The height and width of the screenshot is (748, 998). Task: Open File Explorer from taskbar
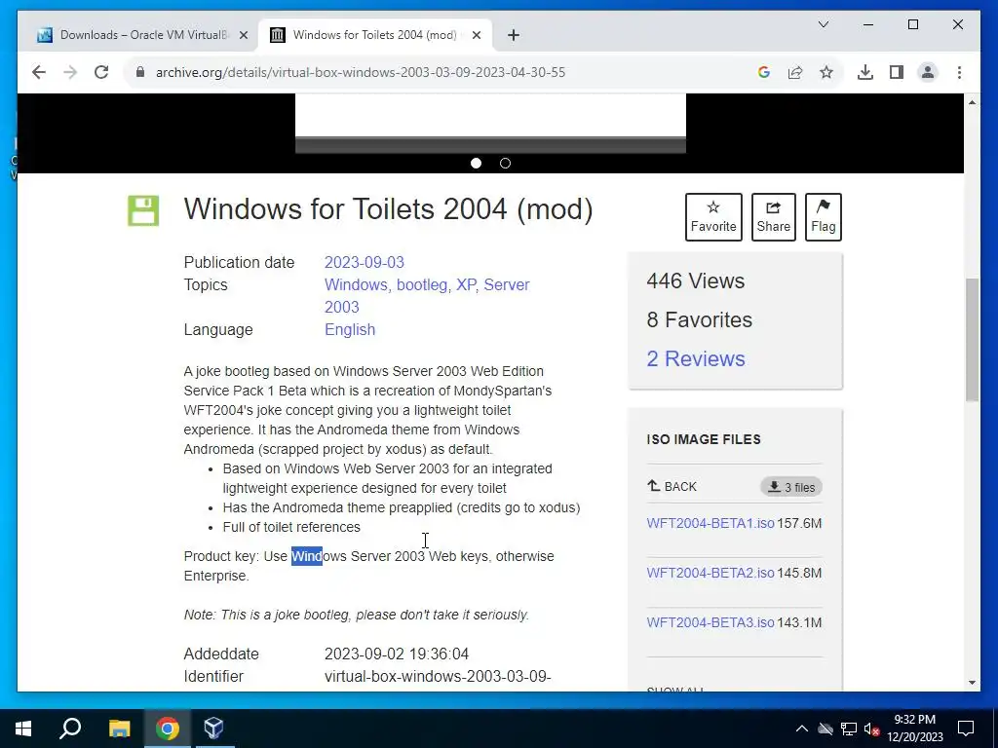tap(119, 729)
